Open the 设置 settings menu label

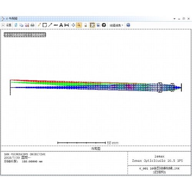9,25
